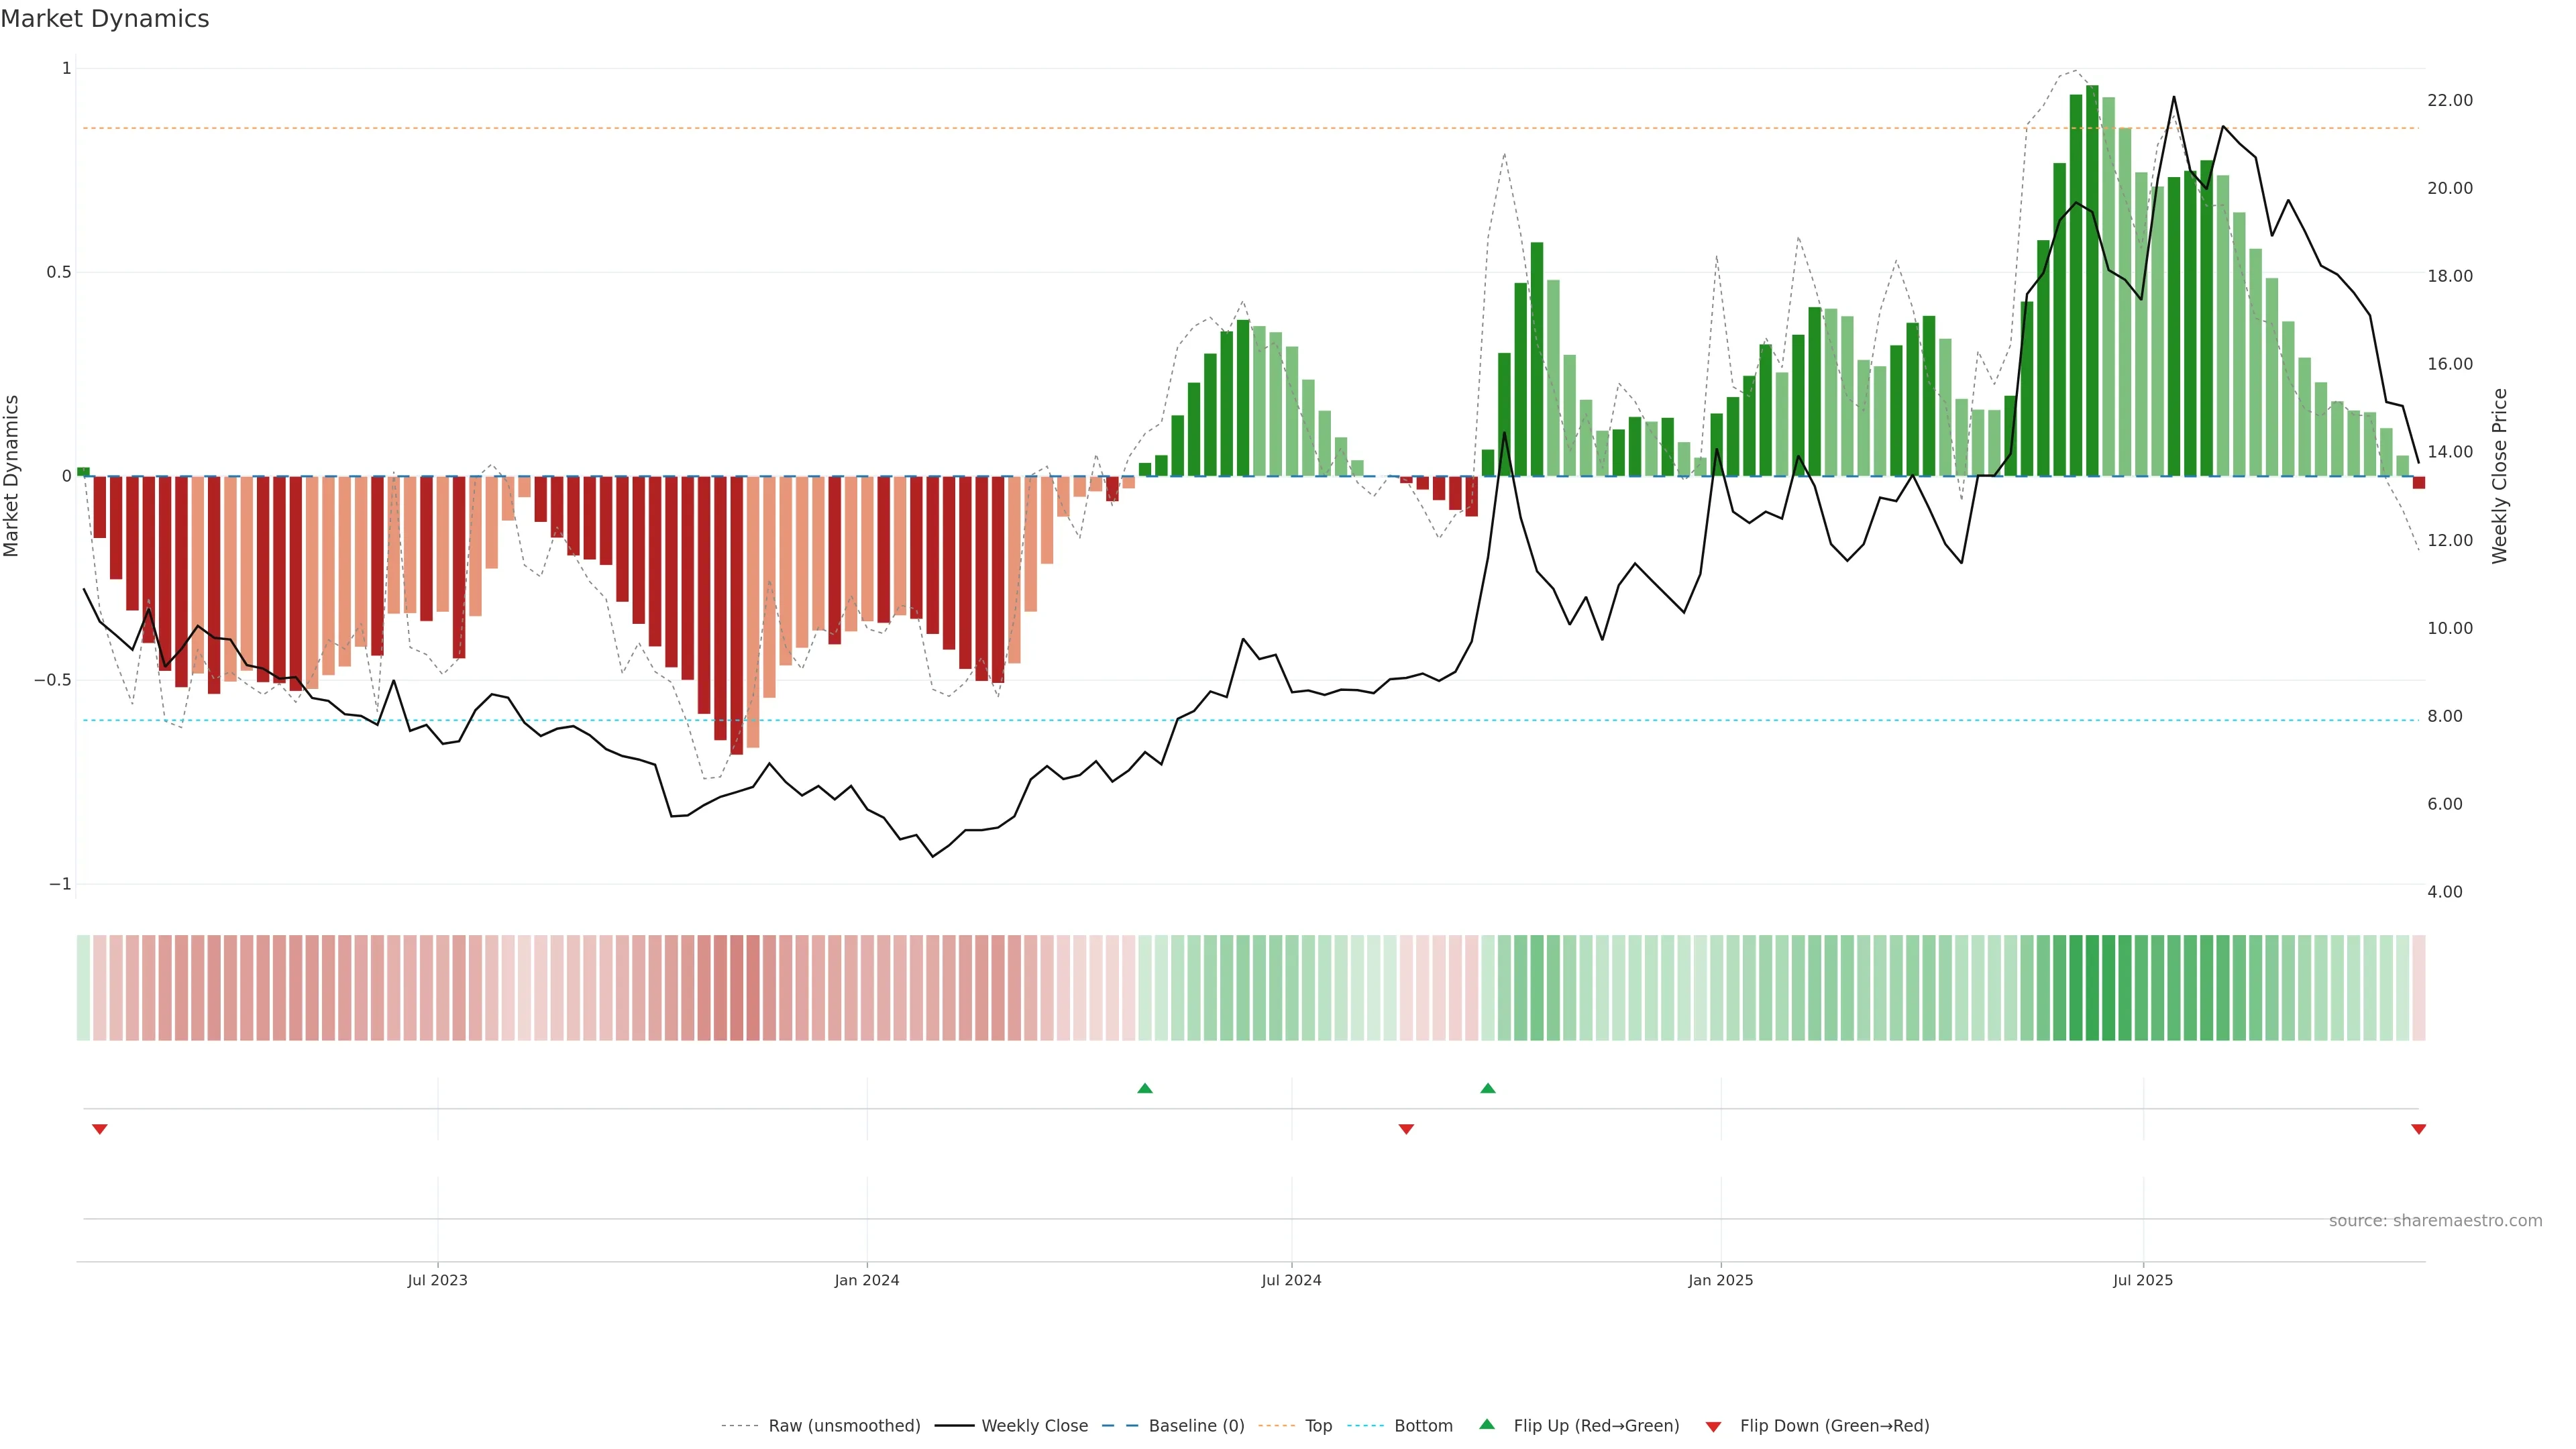Click the Jan 2024 axis label
Viewport: 2576px width, 1449px height.
(x=867, y=1280)
